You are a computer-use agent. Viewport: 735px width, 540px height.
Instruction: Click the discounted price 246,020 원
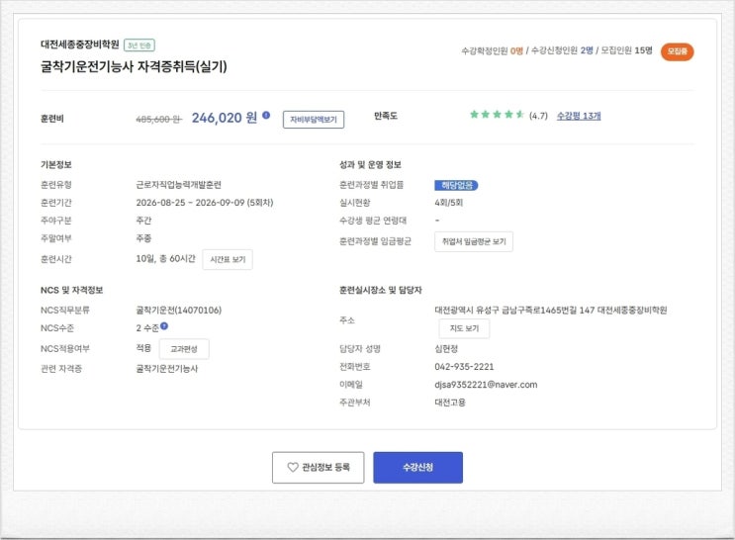pyautogui.click(x=225, y=118)
